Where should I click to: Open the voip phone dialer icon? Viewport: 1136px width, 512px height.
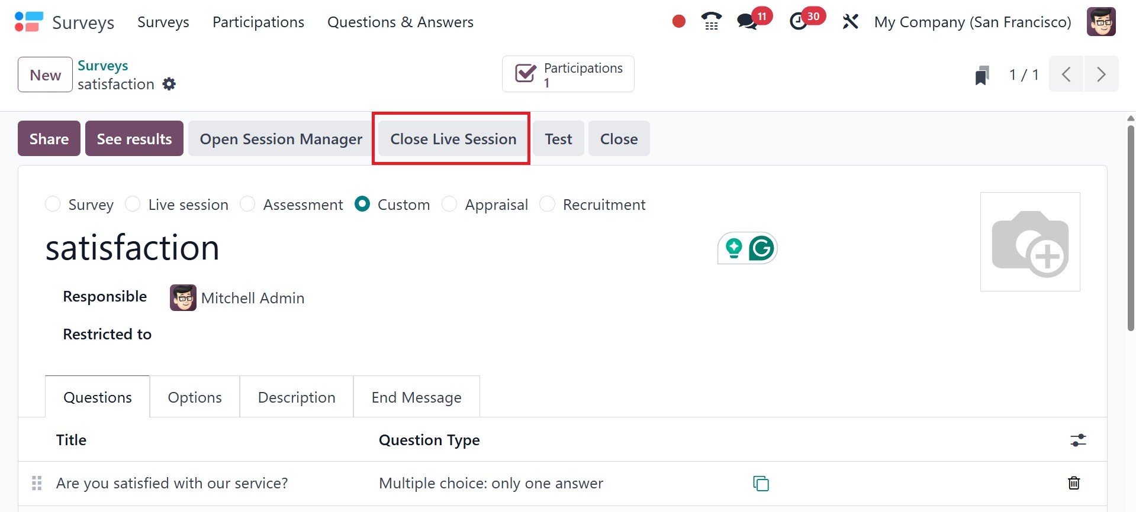[x=711, y=22]
